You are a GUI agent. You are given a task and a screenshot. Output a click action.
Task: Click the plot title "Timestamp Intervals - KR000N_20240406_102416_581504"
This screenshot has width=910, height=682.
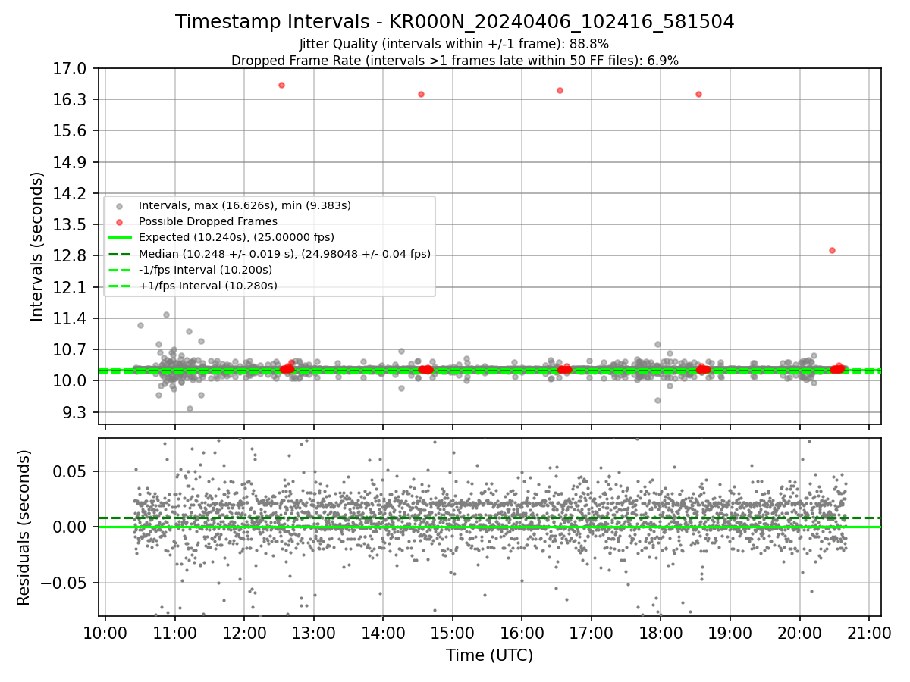(455, 22)
